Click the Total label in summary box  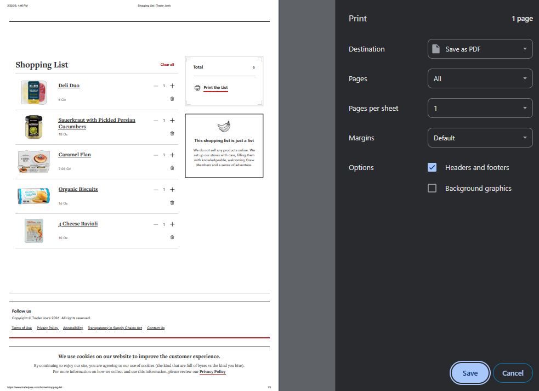[198, 67]
